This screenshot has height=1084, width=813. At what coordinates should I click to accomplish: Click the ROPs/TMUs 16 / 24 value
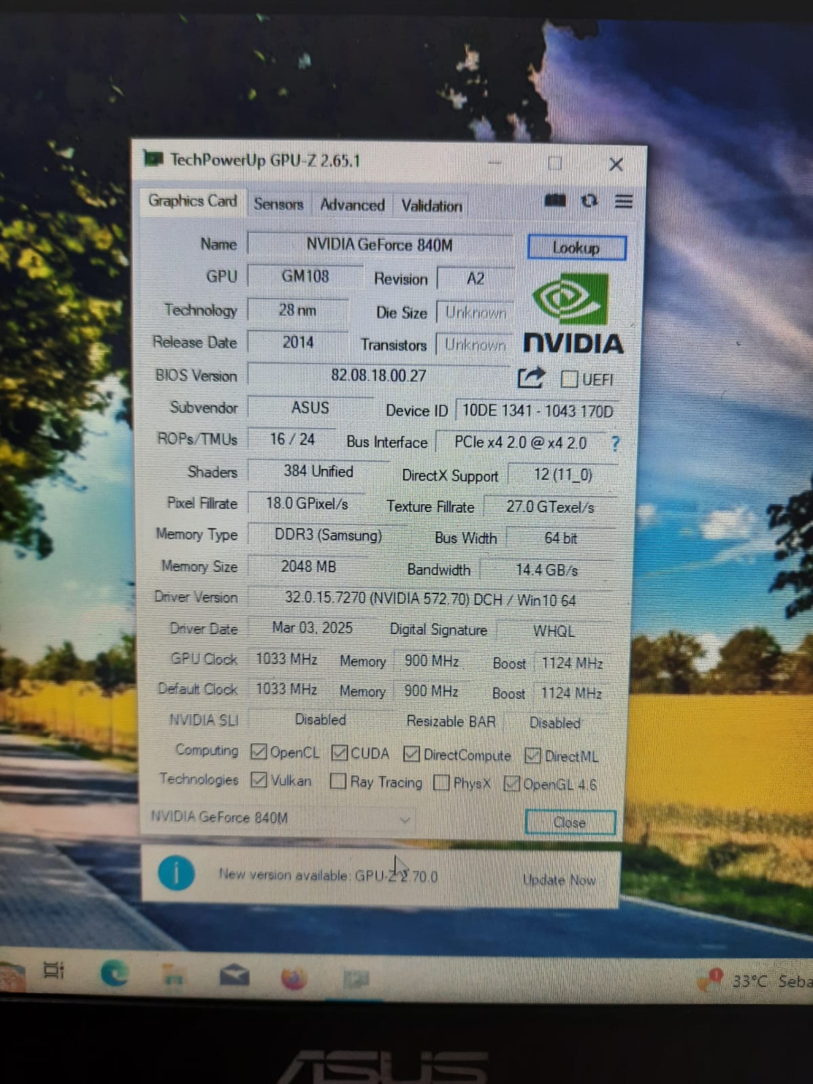[292, 439]
